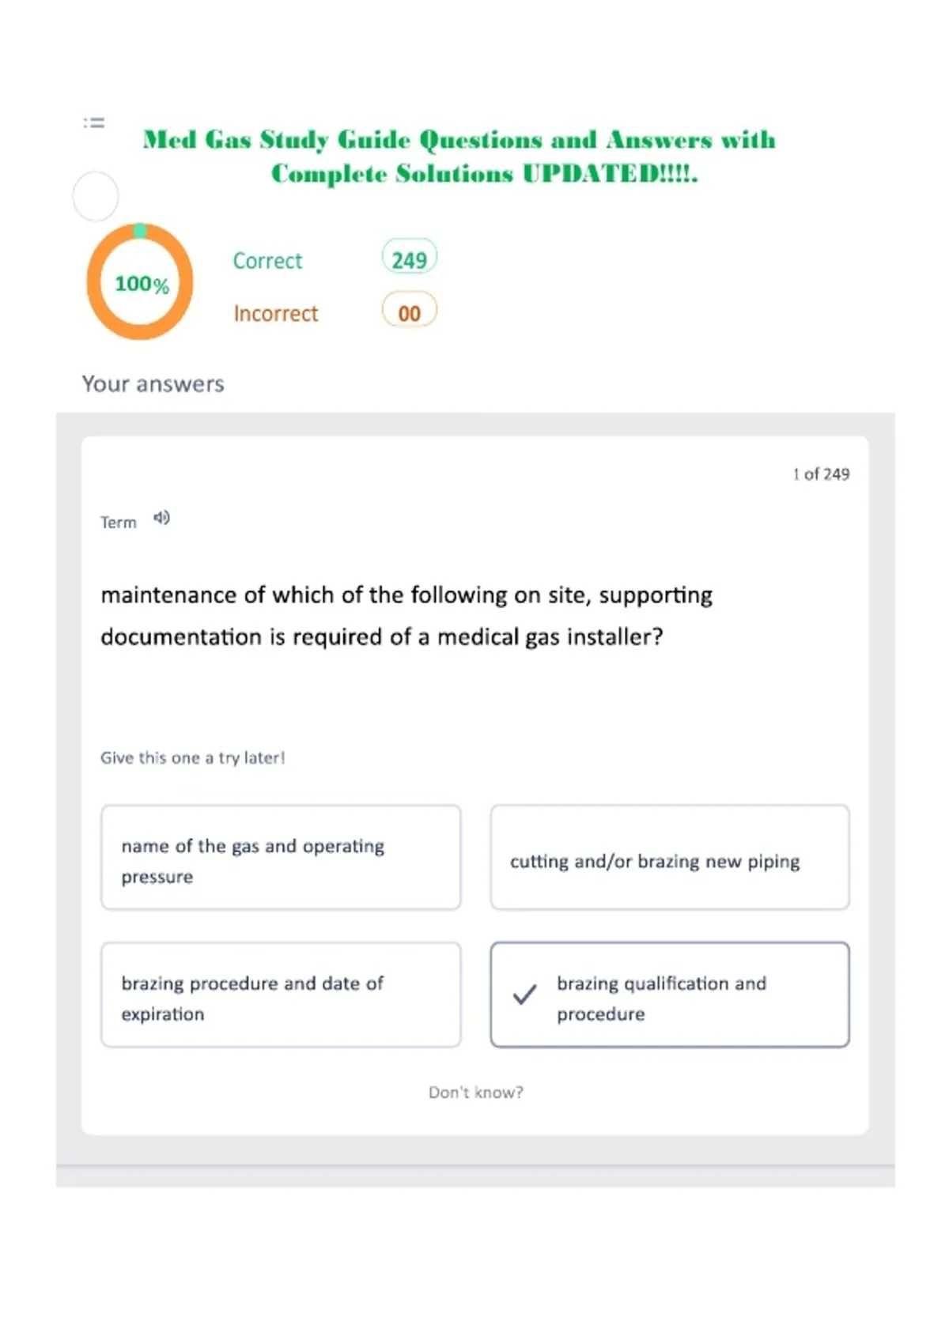Click the green Med Gas Study Guide title
Viewport: 949px width, 1344px height.
pyautogui.click(x=459, y=157)
